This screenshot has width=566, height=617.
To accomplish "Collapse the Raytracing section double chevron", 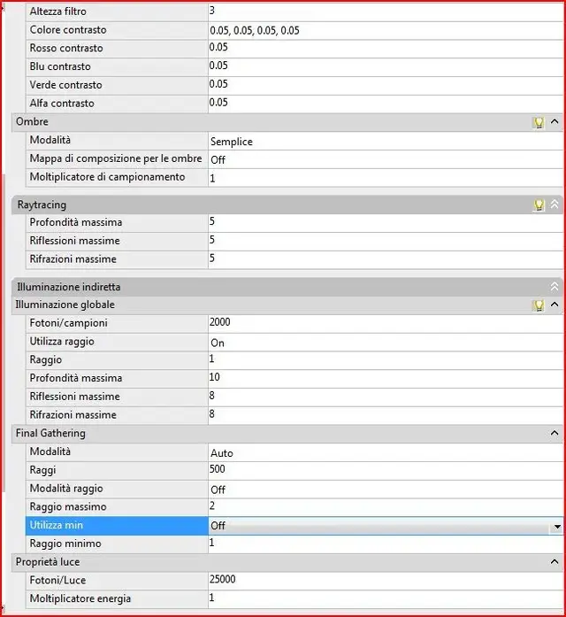I will [555, 204].
